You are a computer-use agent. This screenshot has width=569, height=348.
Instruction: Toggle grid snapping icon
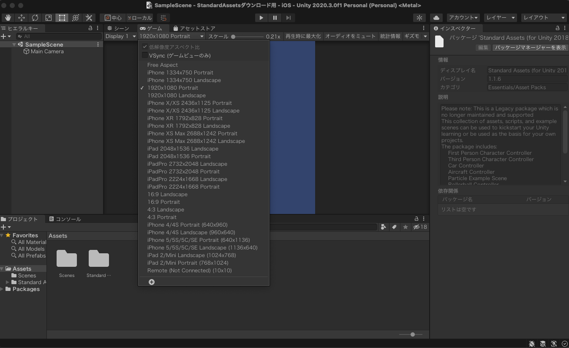click(163, 18)
